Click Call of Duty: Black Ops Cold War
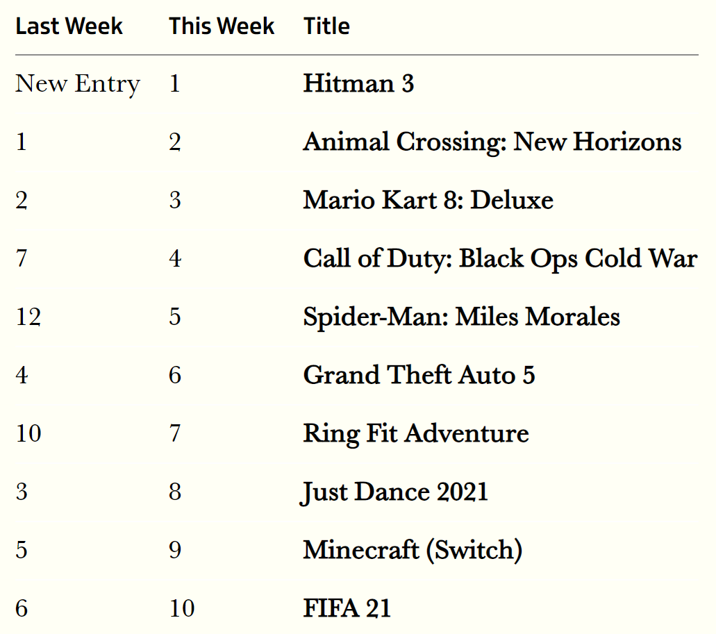 click(500, 259)
